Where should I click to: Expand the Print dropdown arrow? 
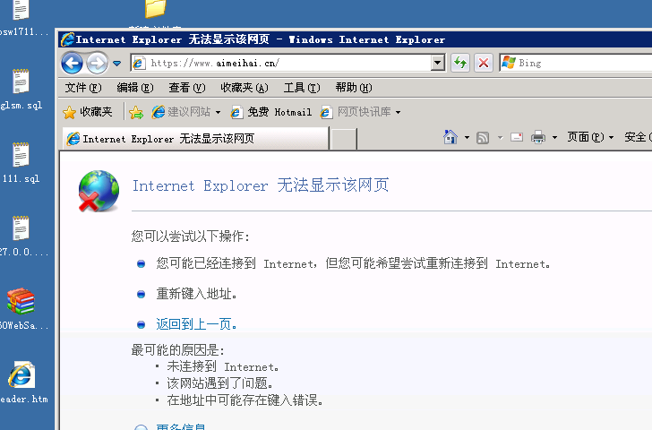tap(554, 137)
